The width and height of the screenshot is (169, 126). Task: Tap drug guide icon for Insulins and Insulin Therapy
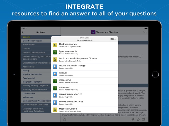[x=55, y=67]
